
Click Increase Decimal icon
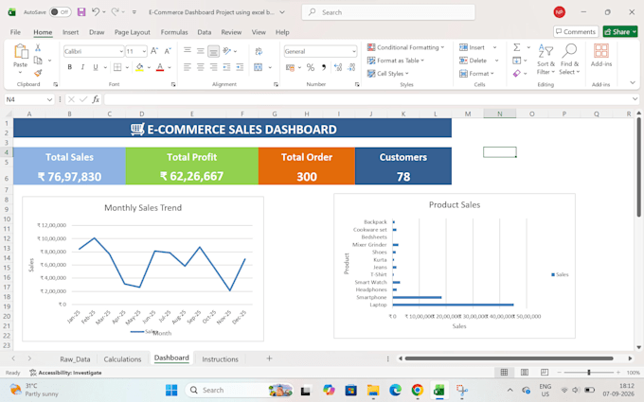pyautogui.click(x=338, y=67)
